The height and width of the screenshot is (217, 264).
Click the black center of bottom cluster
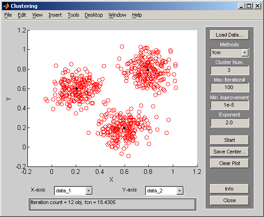[x=124, y=128]
